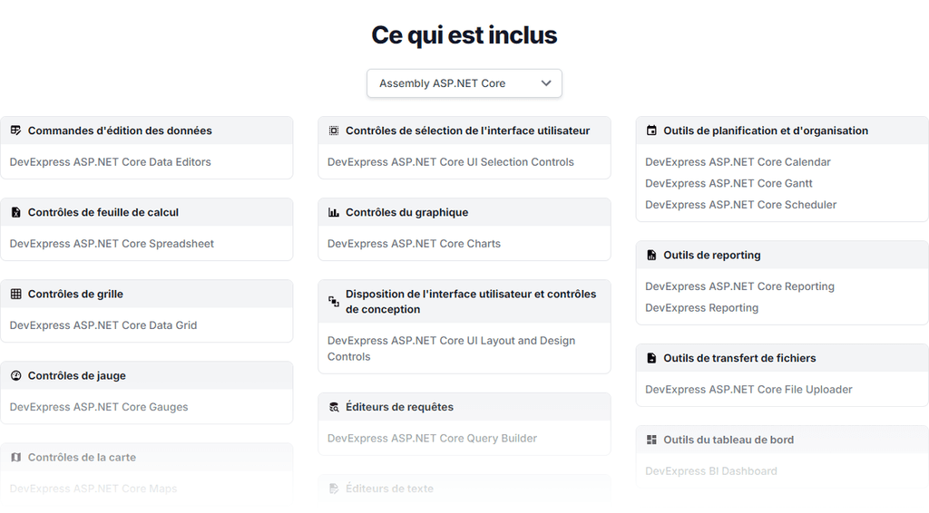The height and width of the screenshot is (513, 929).
Task: Open DevExpress ASP.NET Core Data Editors link
Action: [110, 161]
